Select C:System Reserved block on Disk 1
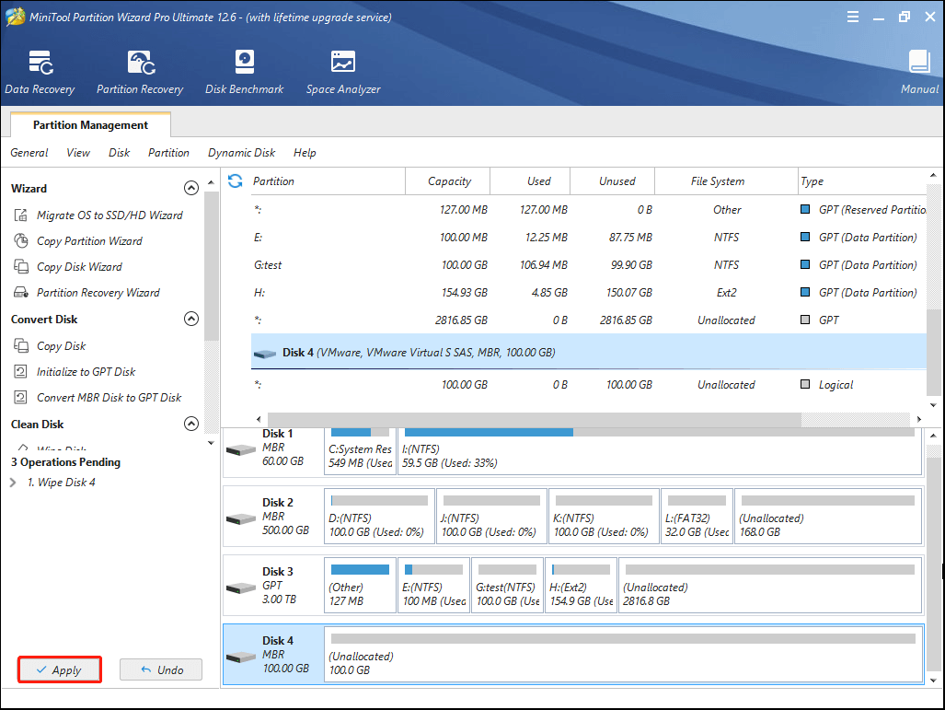 (360, 451)
